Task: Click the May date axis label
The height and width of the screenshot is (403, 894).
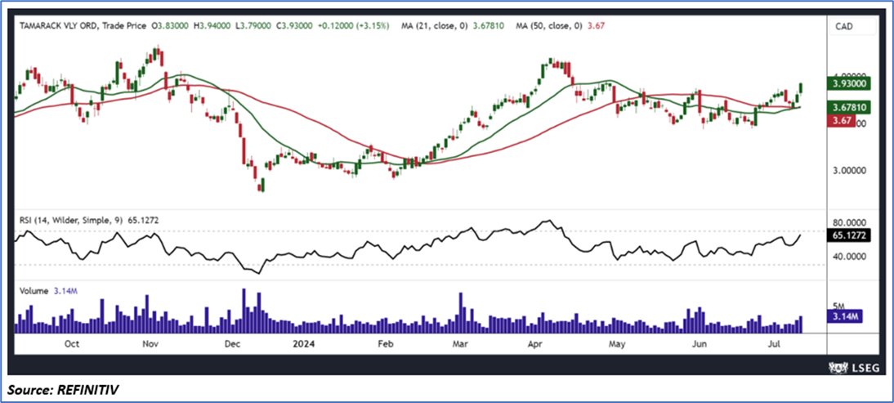Action: [618, 344]
